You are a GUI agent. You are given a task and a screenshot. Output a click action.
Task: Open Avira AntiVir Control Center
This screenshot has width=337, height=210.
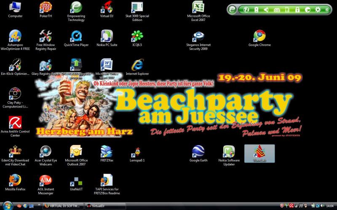click(15, 127)
